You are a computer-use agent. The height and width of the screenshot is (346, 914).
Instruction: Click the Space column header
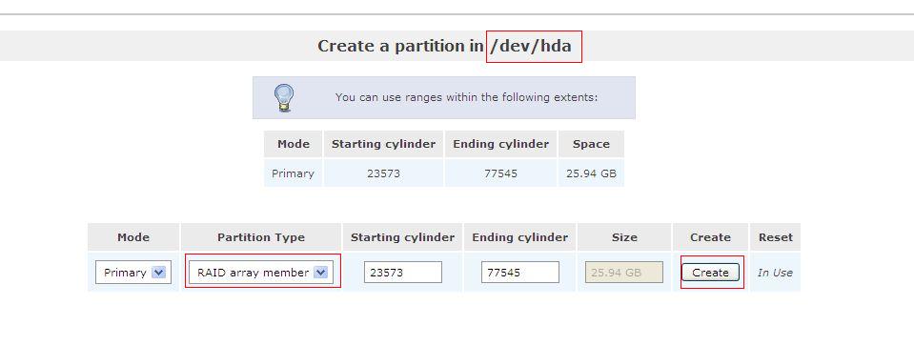591,144
